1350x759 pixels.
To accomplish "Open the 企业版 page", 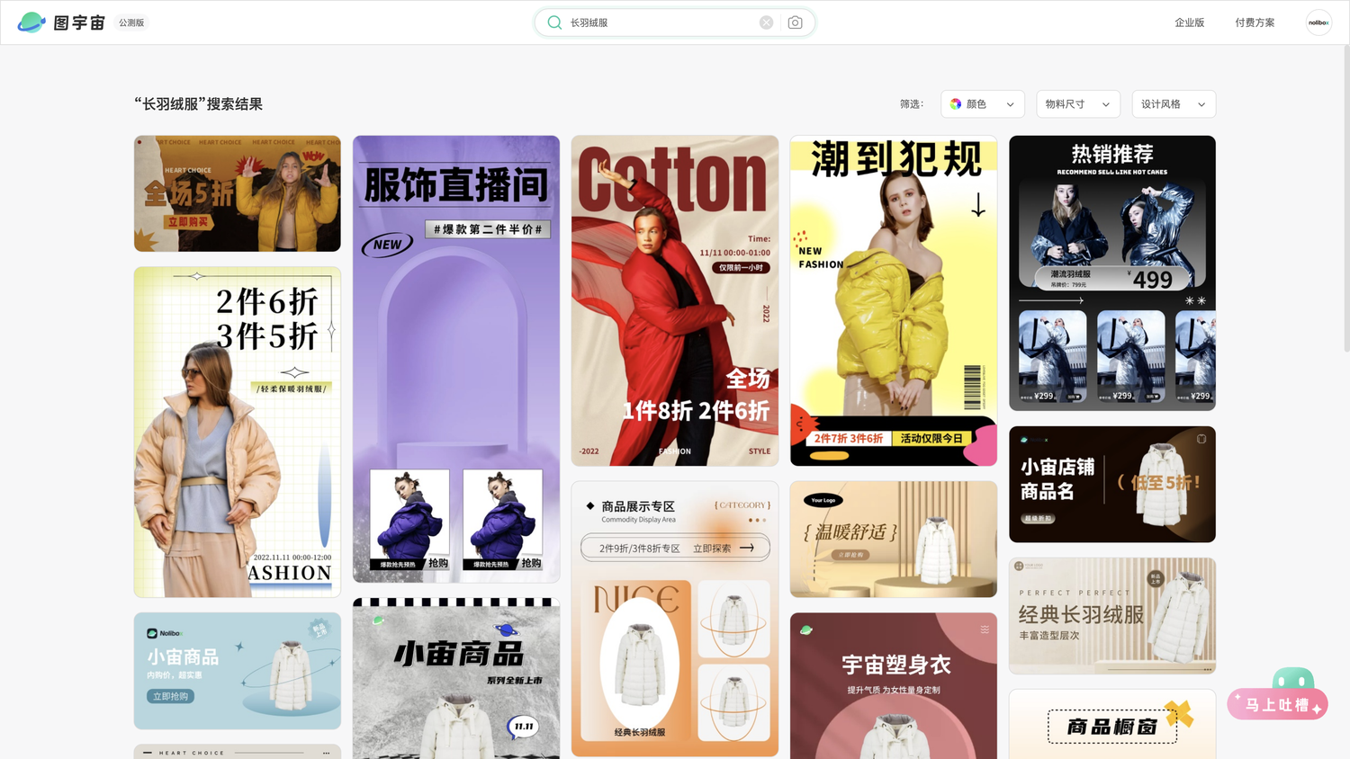I will click(1189, 22).
